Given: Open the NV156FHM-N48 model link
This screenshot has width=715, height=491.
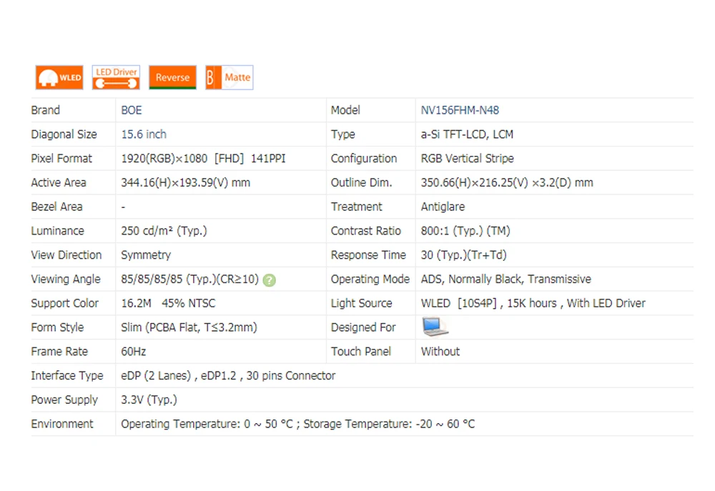Looking at the screenshot, I should tap(460, 110).
